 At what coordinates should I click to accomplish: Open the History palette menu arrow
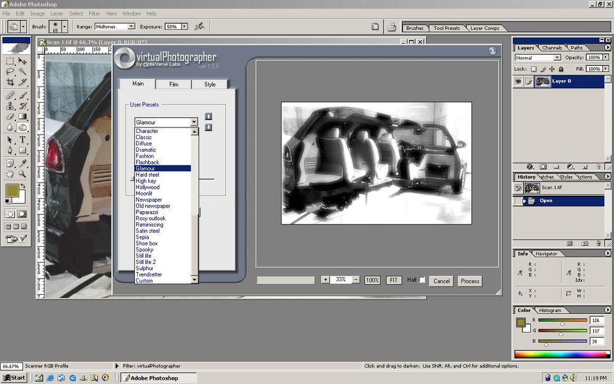point(607,177)
